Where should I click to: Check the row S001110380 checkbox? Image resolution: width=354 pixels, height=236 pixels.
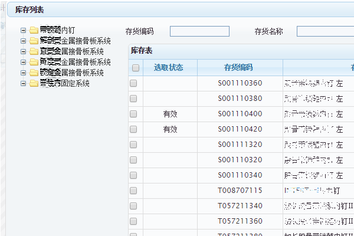tap(133, 99)
